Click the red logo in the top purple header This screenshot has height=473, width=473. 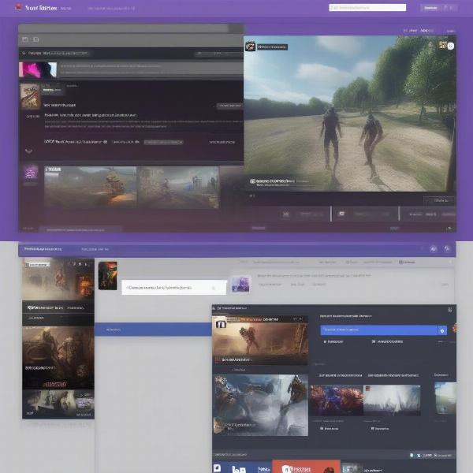click(19, 7)
